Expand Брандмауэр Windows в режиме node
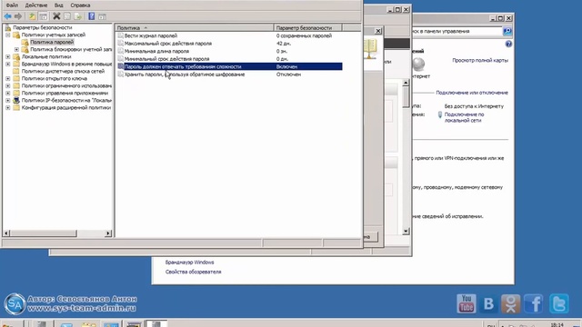The image size is (582, 327). 8,64
